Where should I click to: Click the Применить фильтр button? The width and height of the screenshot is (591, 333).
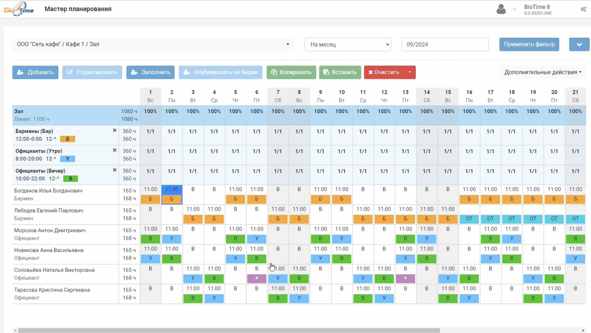[x=529, y=44]
